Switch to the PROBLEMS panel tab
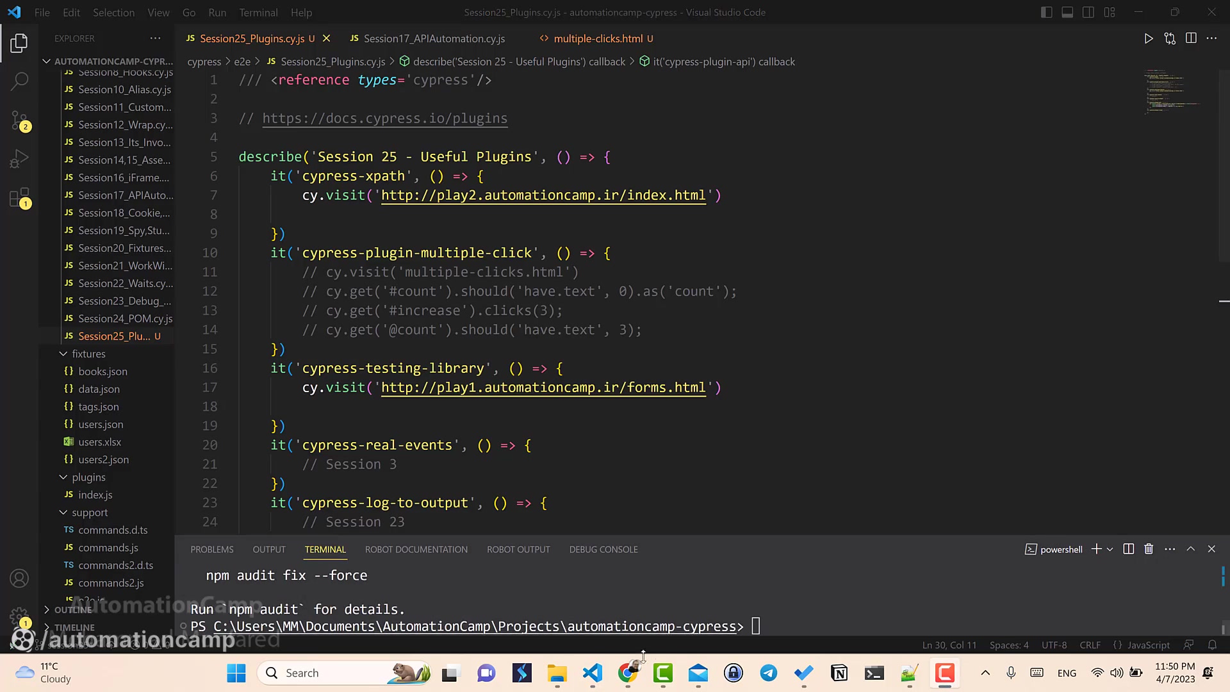Image resolution: width=1230 pixels, height=692 pixels. pos(212,549)
